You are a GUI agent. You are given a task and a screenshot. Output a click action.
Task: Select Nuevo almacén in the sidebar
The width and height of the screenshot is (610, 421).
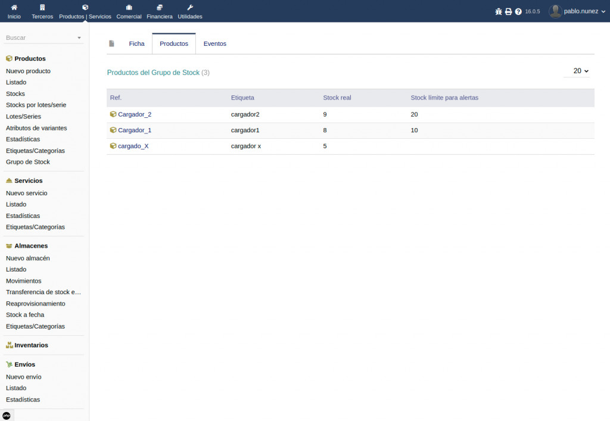coord(28,258)
